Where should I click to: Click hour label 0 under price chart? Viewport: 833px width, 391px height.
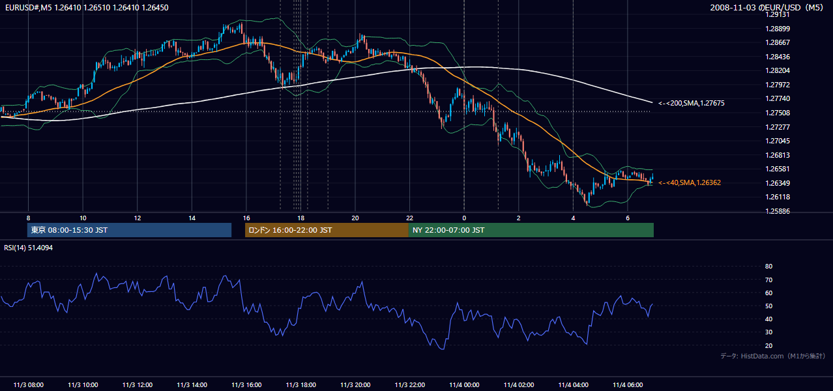click(x=464, y=217)
